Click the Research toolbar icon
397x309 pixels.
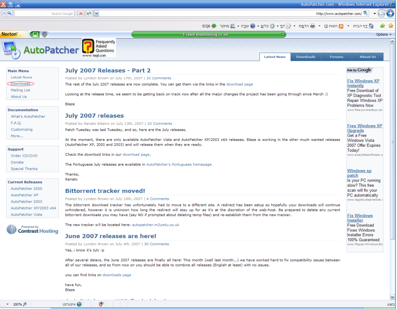pos(233,26)
